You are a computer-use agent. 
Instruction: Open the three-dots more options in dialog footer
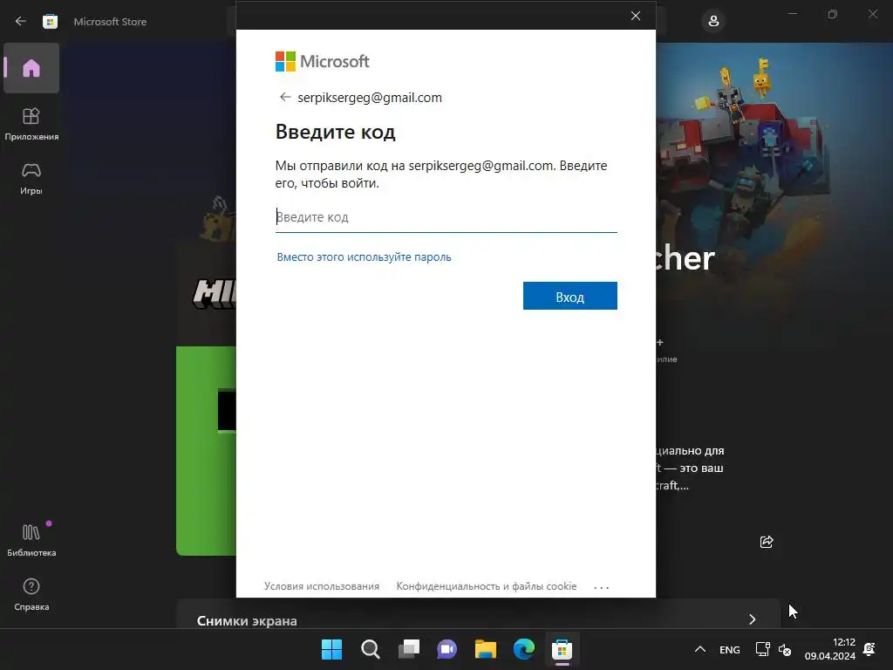click(602, 587)
